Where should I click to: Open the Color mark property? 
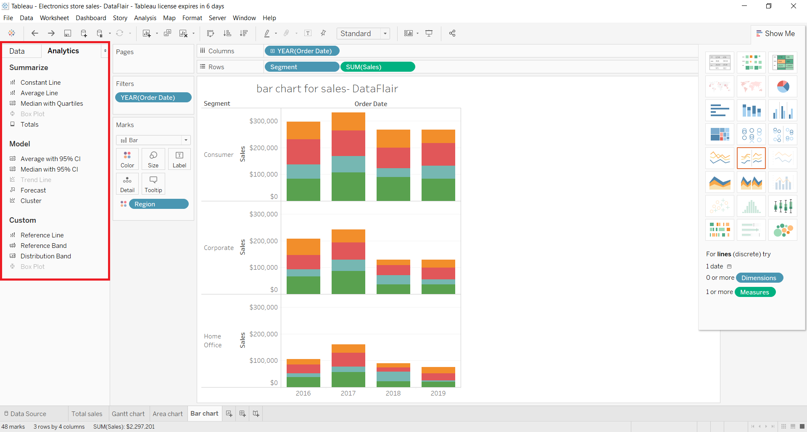(x=127, y=159)
